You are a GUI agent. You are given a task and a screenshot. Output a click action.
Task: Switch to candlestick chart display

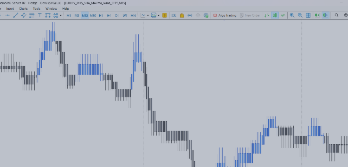point(275,15)
